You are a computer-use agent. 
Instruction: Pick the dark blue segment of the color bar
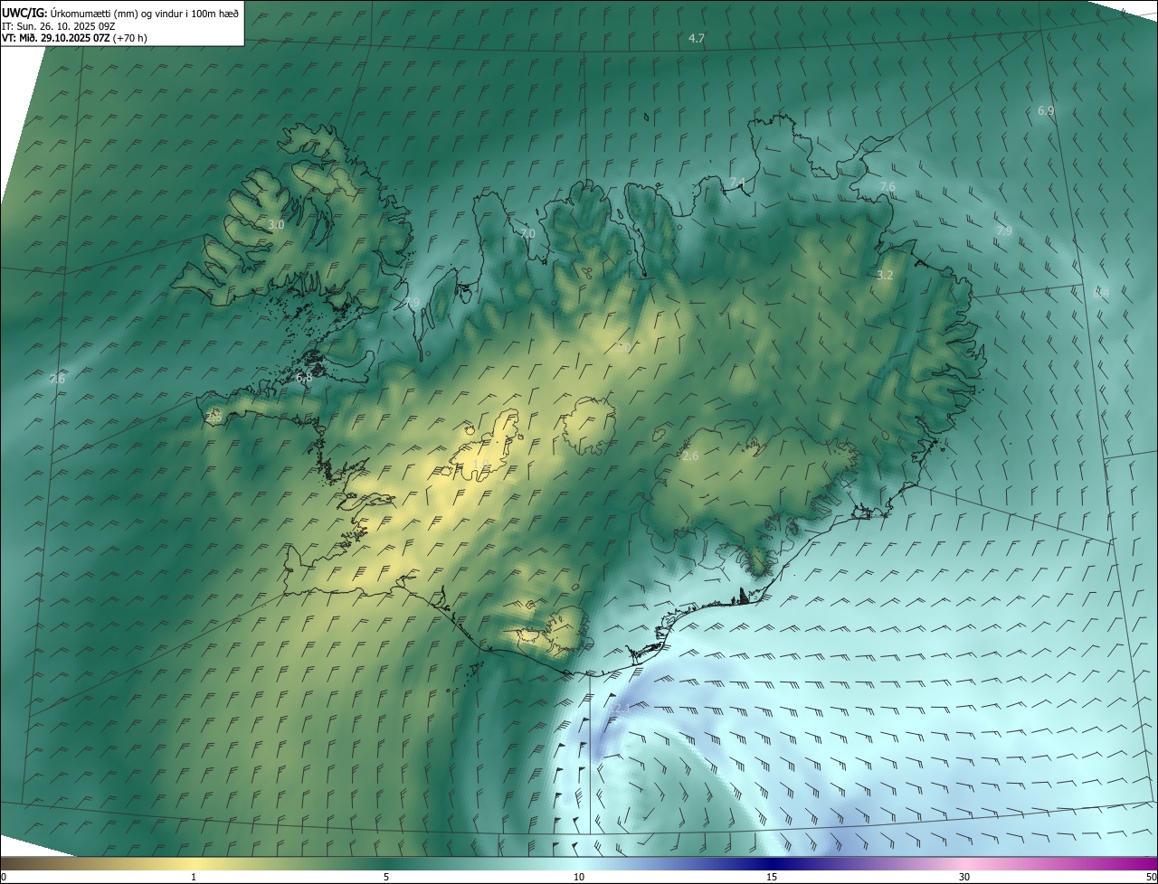click(772, 864)
